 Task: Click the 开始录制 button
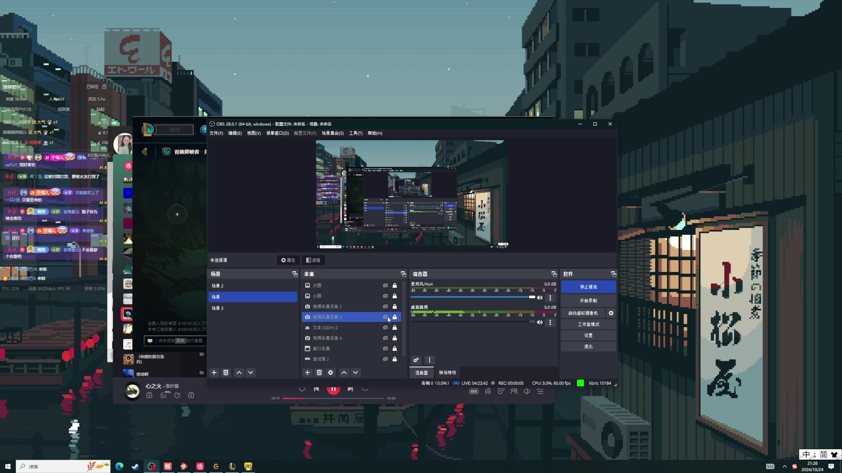click(x=589, y=301)
